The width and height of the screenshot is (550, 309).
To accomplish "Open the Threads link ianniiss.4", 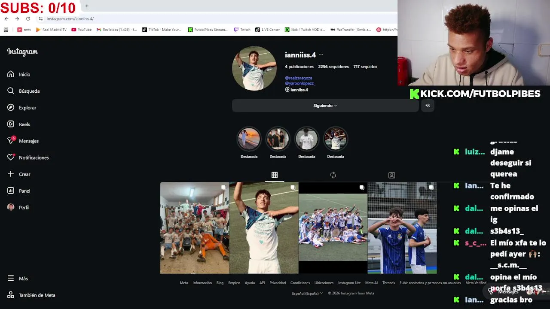I will 296,90.
